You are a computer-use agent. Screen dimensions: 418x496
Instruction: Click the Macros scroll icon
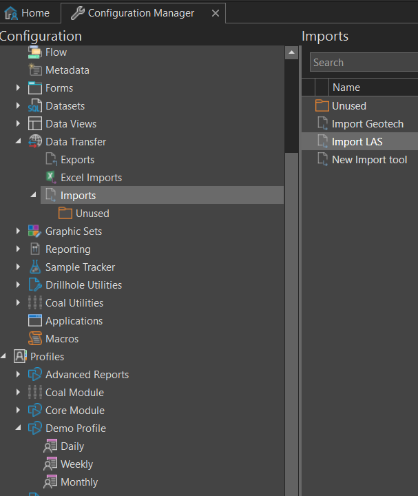coord(34,339)
